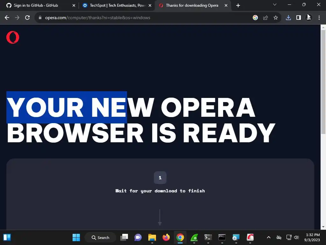Open Widgets panel on taskbar
The height and width of the screenshot is (245, 326).
pos(7,237)
